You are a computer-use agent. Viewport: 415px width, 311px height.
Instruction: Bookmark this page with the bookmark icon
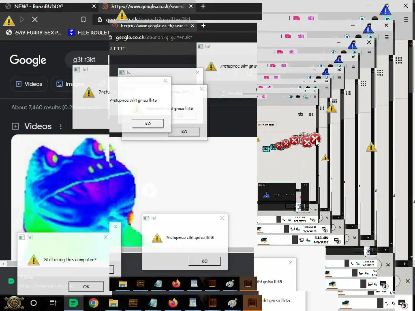tap(83, 19)
